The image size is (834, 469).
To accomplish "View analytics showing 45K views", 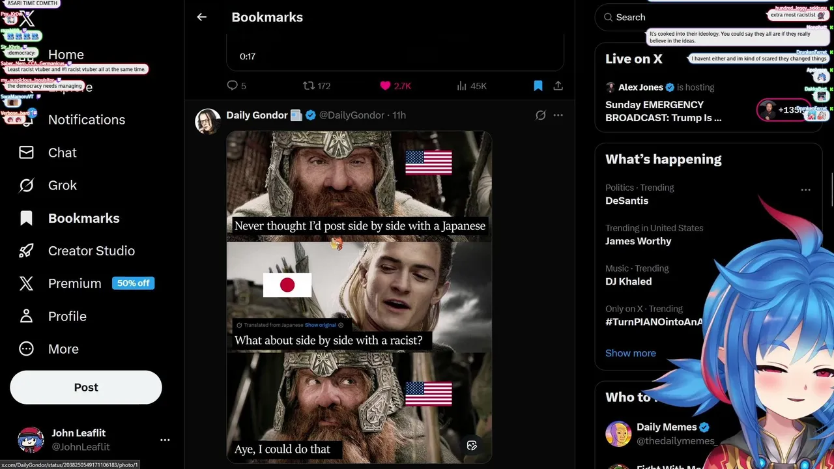I will tap(472, 85).
